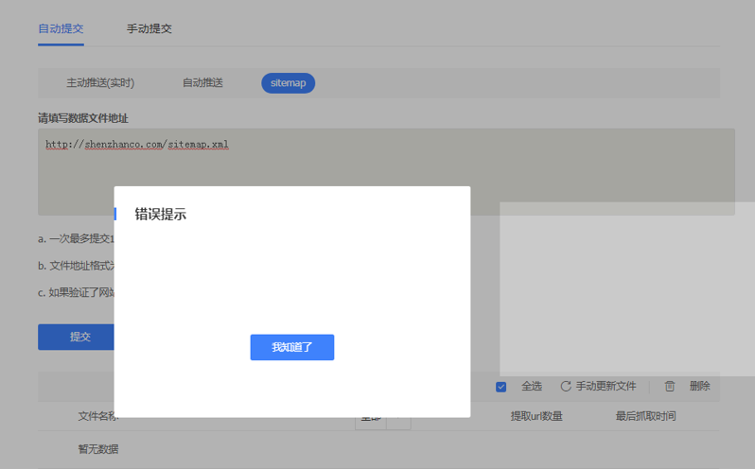Image resolution: width=755 pixels, height=469 pixels.
Task: Switch to the 自动提交 tab
Action: coord(61,28)
